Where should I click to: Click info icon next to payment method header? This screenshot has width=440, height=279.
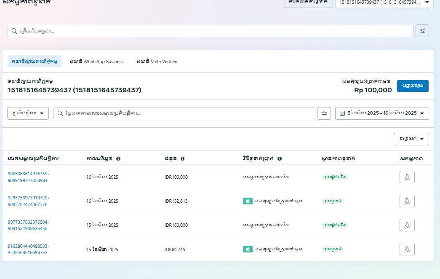point(280,159)
